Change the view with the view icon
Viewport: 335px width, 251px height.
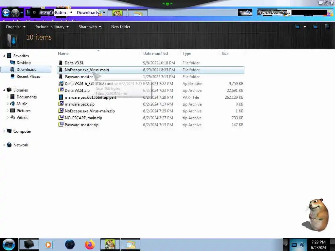297,27
